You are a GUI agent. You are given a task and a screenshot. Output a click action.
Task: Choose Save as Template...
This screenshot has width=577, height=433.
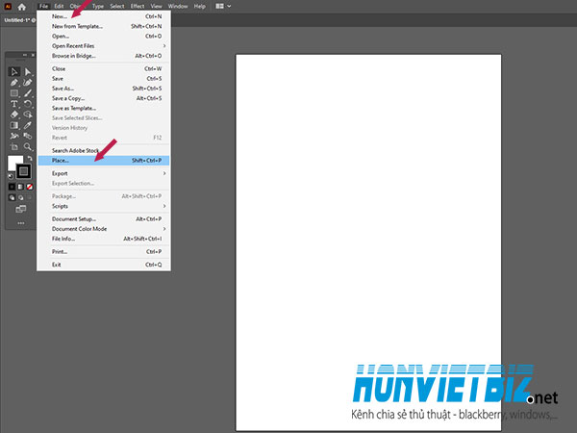(104, 108)
